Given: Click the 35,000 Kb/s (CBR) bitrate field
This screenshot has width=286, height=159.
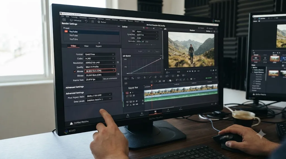Looking at the screenshot, I should point(100,75).
